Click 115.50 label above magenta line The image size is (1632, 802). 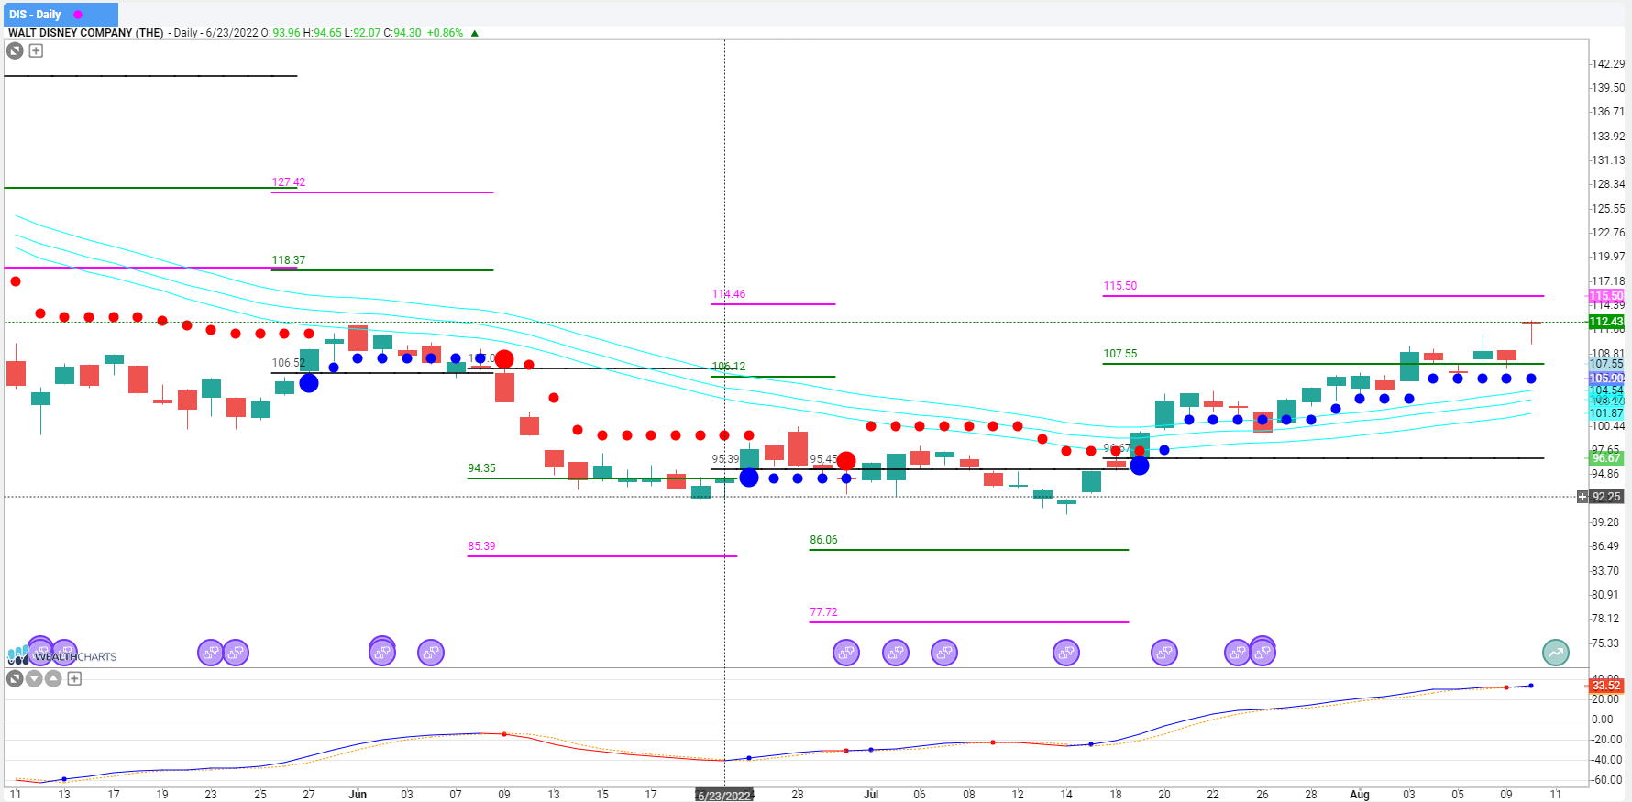tap(1120, 286)
